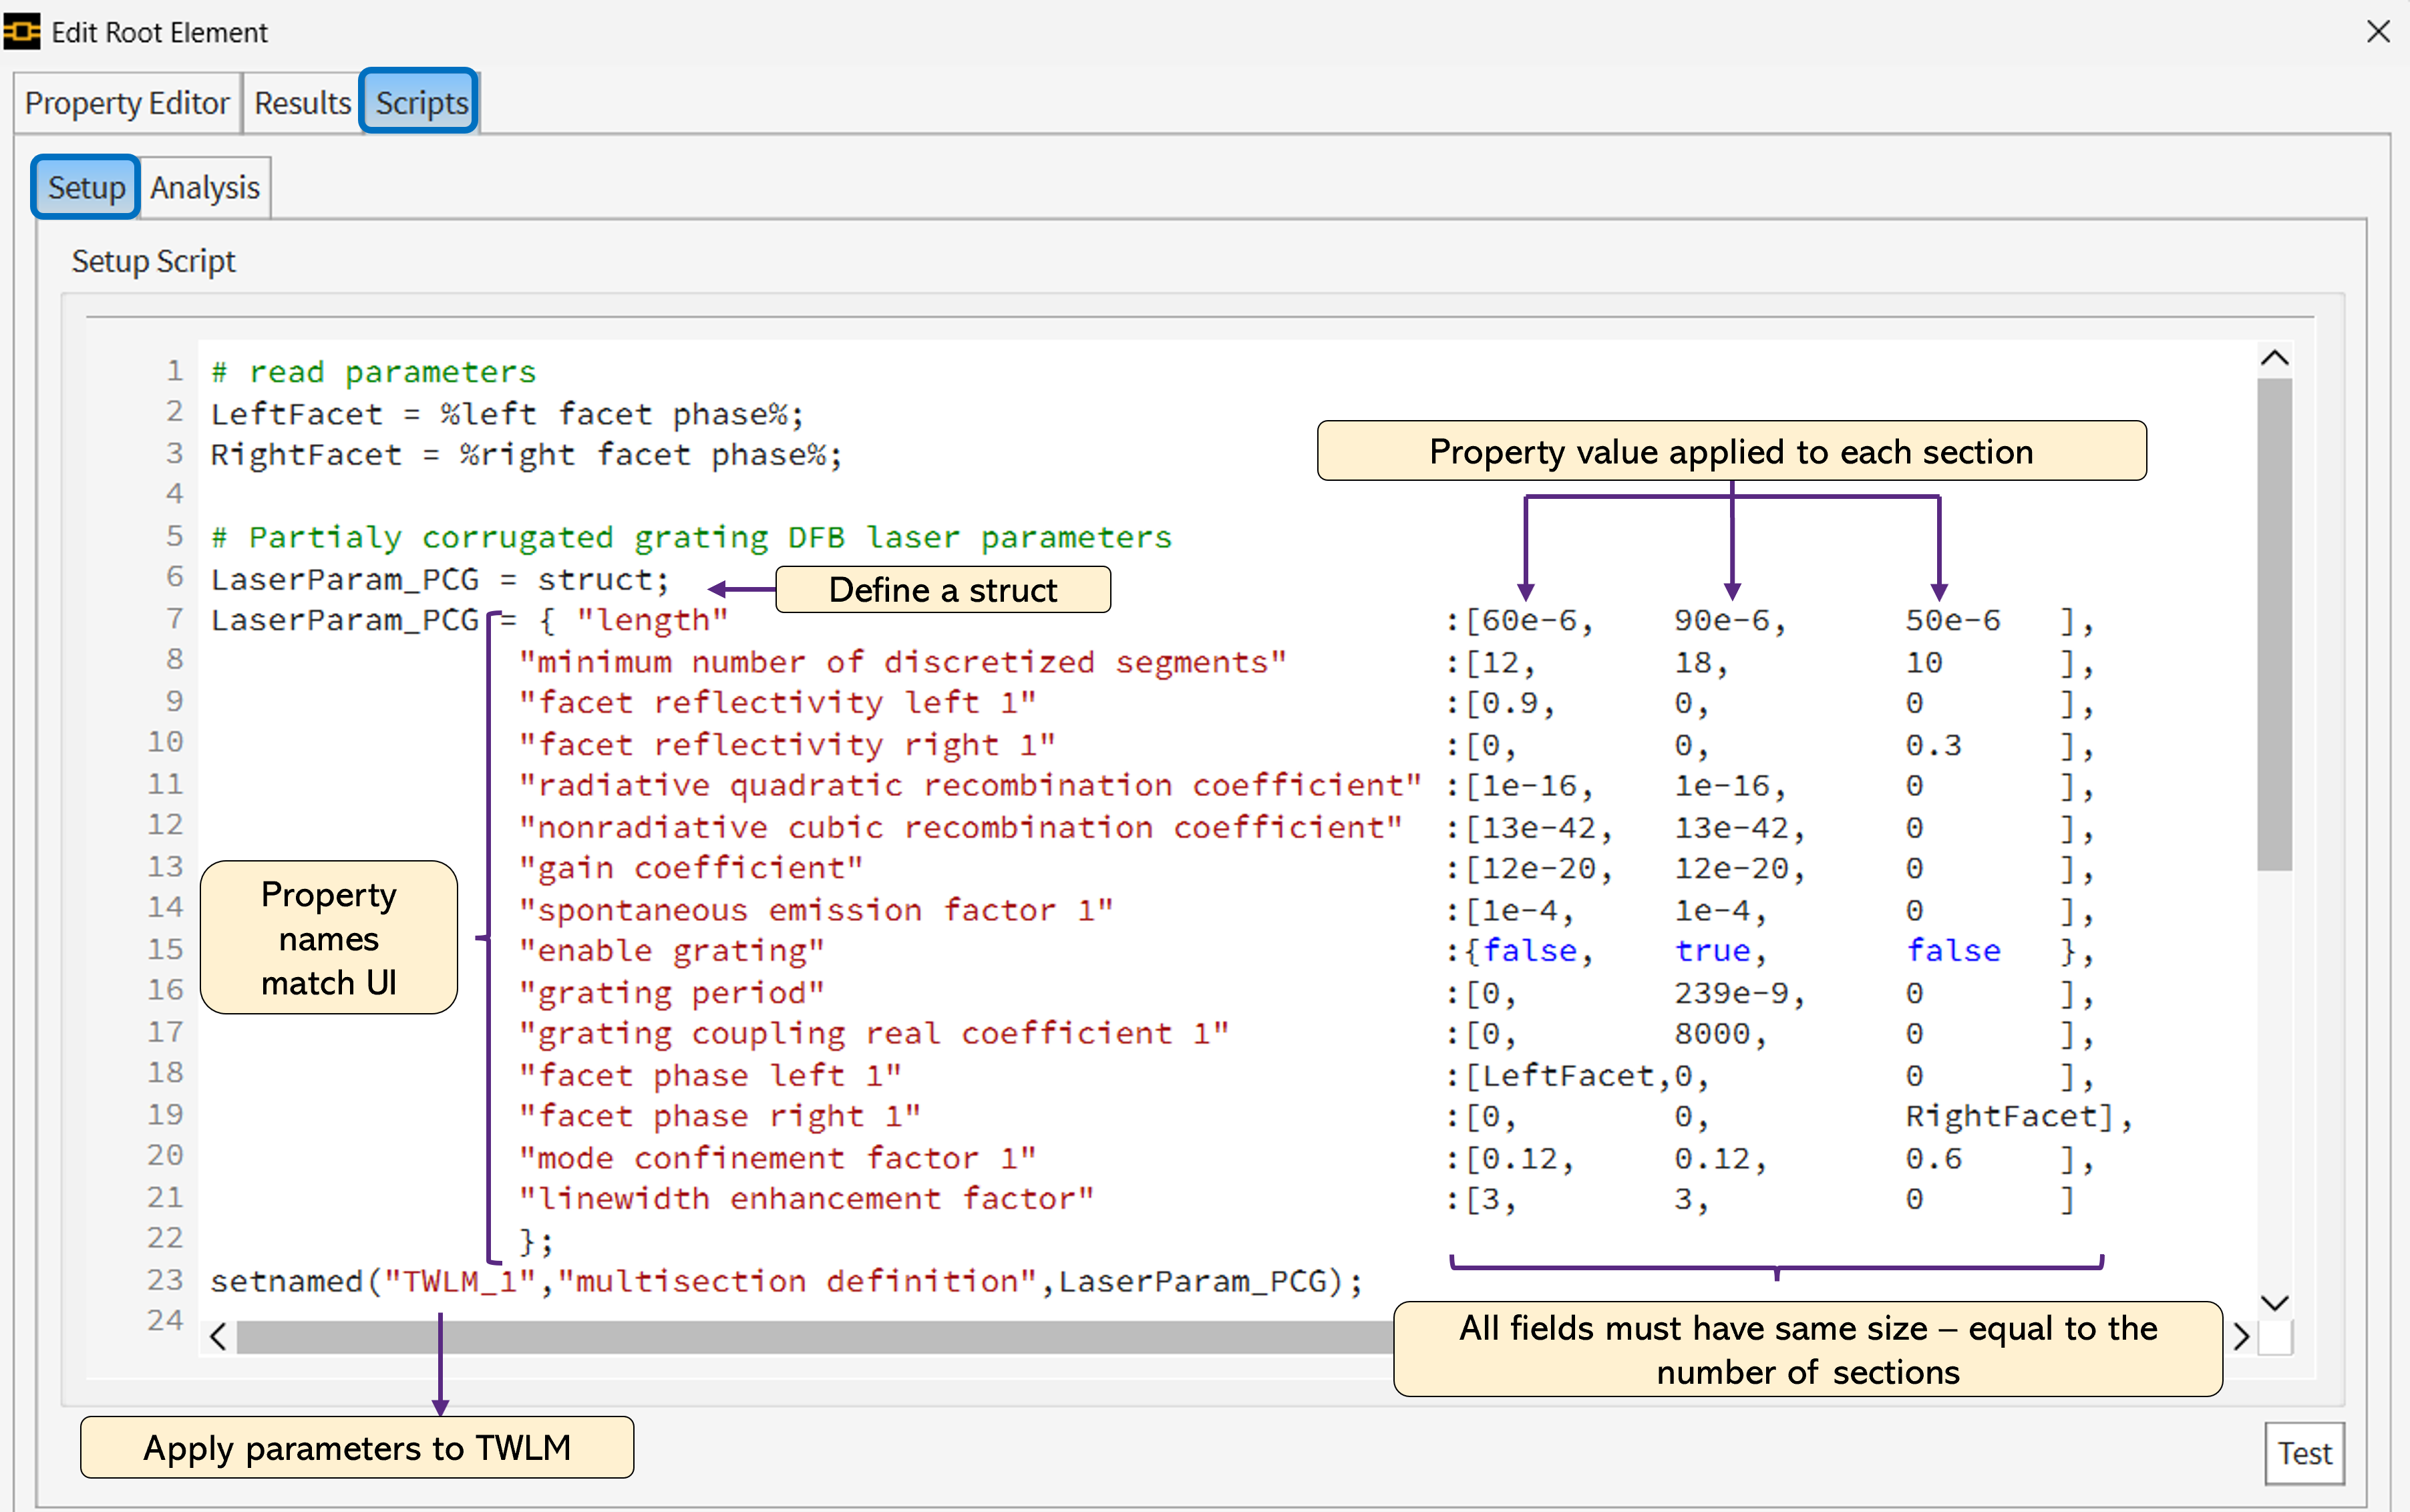Click the LeftFacet value in line 18
The height and width of the screenshot is (1512, 2410).
[1568, 1076]
